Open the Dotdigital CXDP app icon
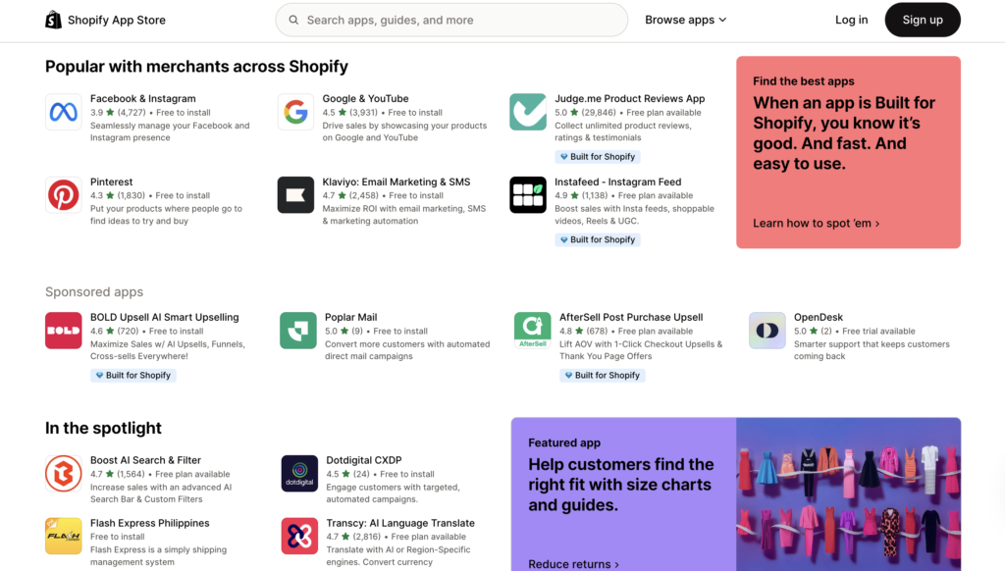This screenshot has height=571, width=1005. pyautogui.click(x=299, y=474)
